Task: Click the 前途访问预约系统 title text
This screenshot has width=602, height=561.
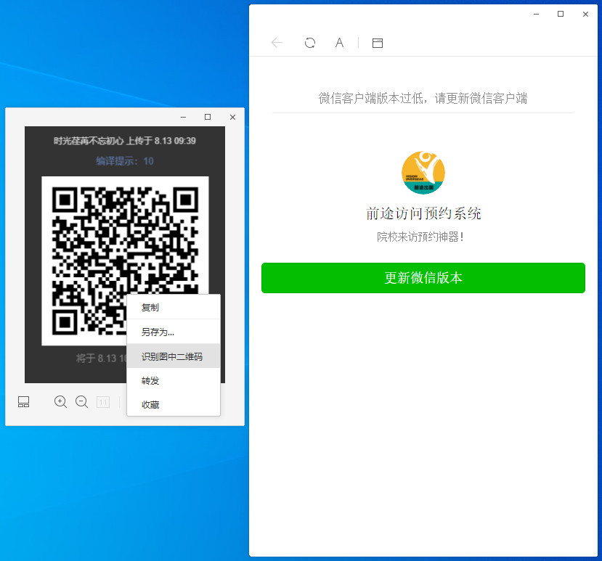Action: (423, 213)
